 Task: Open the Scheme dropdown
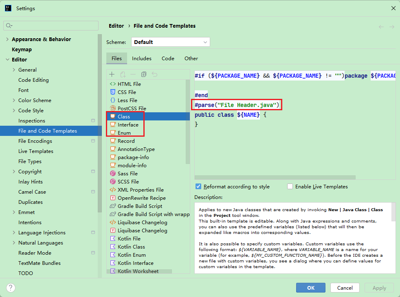170,42
